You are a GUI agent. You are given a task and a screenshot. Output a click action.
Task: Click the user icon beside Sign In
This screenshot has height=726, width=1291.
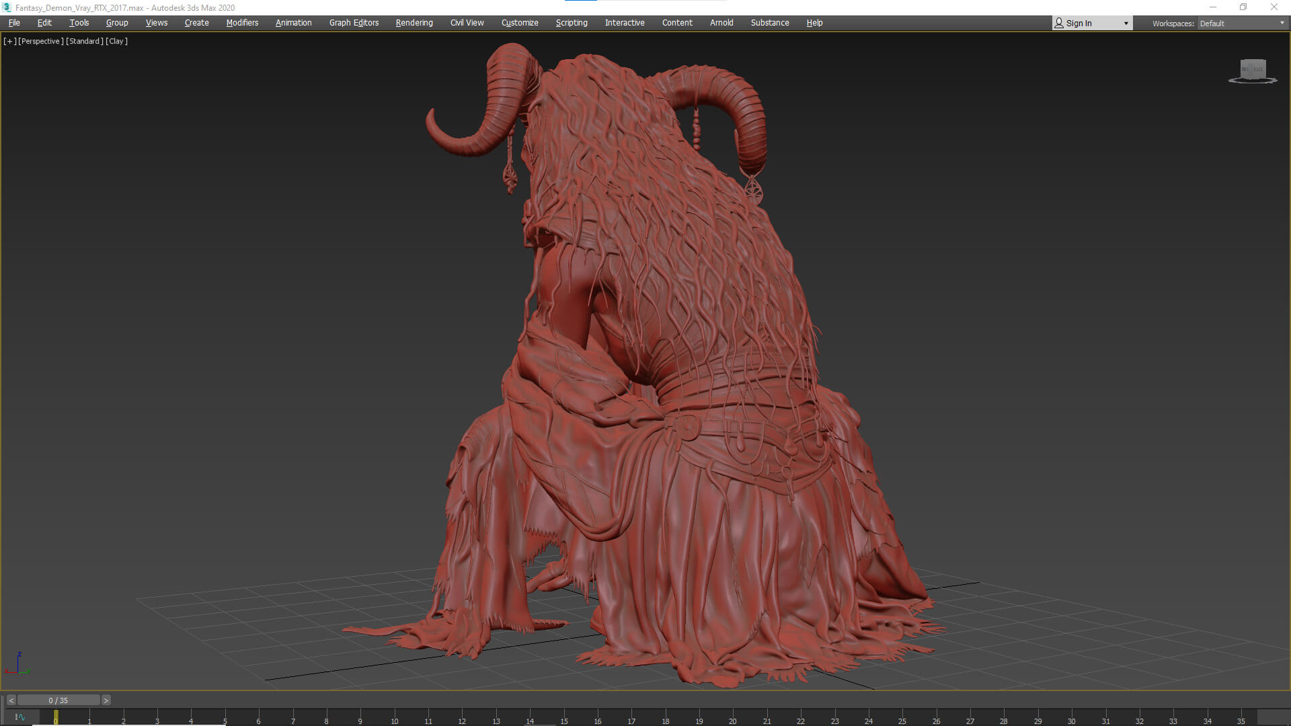pos(1059,24)
